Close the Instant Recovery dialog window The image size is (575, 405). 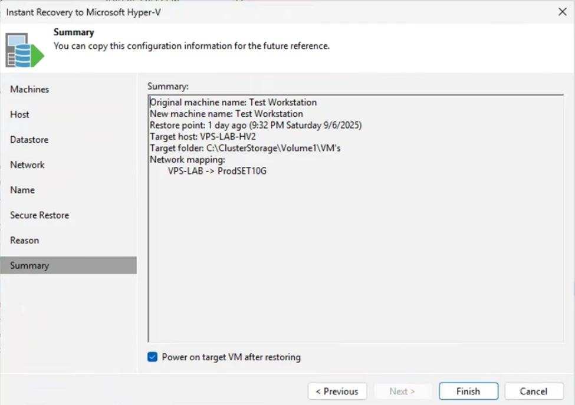click(x=562, y=12)
